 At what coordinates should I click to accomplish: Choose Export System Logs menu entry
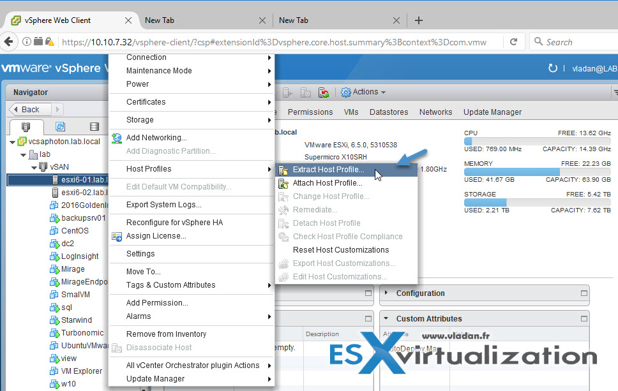pyautogui.click(x=192, y=205)
